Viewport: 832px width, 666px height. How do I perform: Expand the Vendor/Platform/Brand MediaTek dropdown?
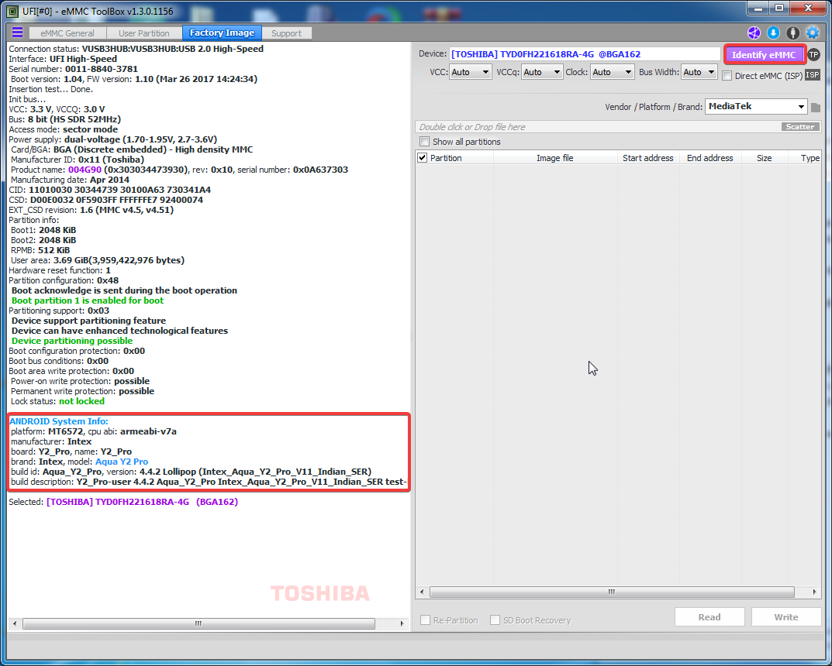click(x=756, y=107)
